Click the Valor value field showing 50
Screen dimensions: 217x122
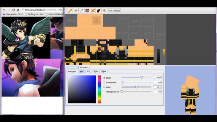pos(156,87)
